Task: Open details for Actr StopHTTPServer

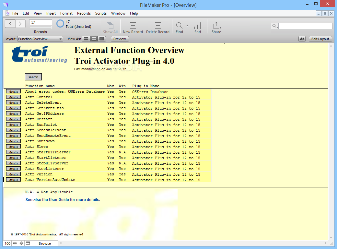Action: pos(14,163)
